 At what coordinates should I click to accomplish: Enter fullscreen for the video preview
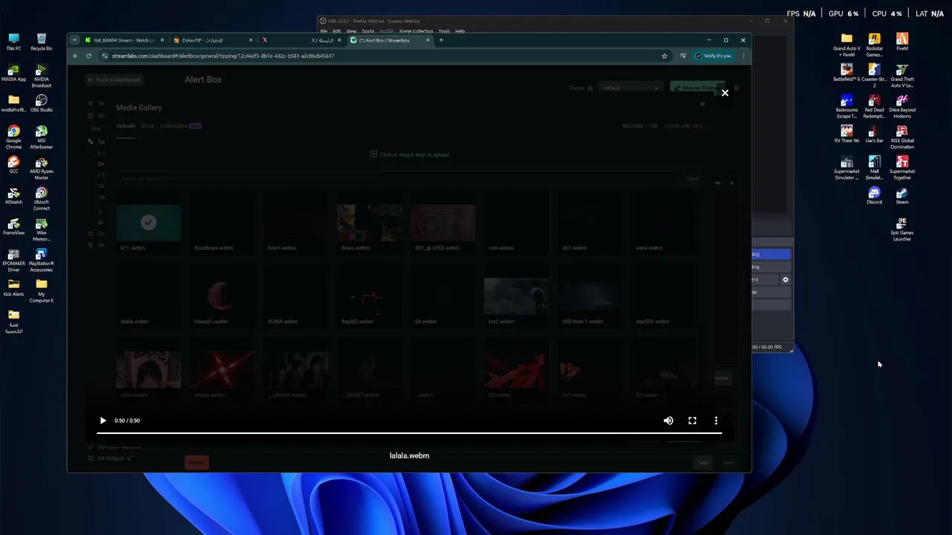point(692,421)
